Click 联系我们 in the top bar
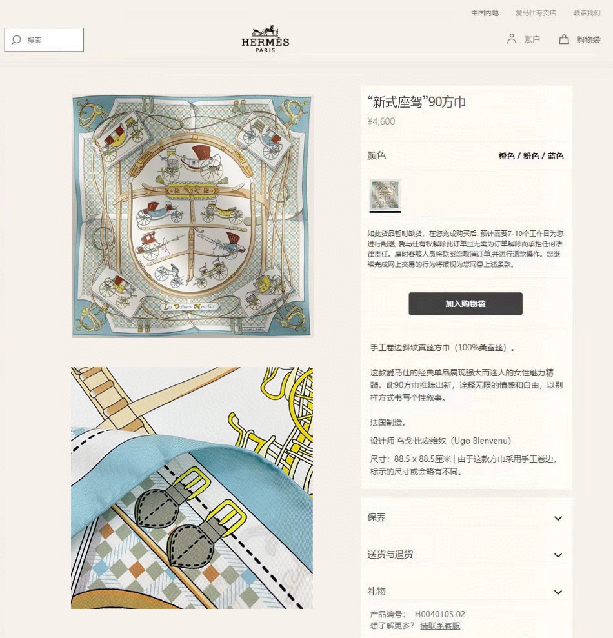This screenshot has width=613, height=638. coord(587,13)
